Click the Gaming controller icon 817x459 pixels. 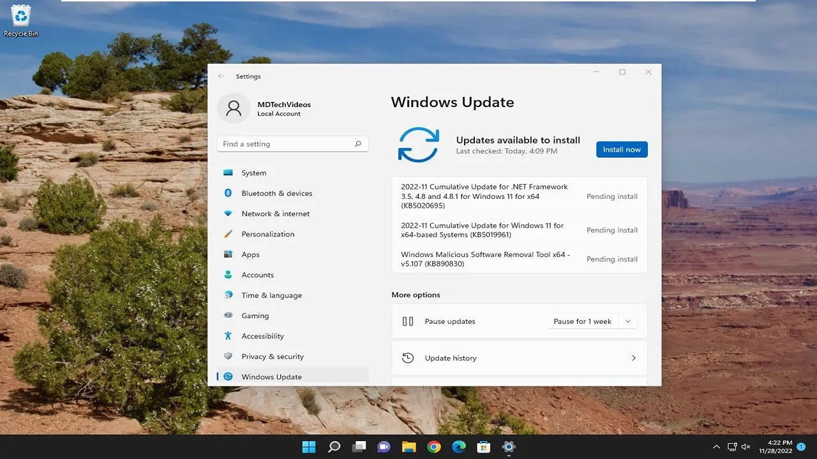tap(228, 316)
